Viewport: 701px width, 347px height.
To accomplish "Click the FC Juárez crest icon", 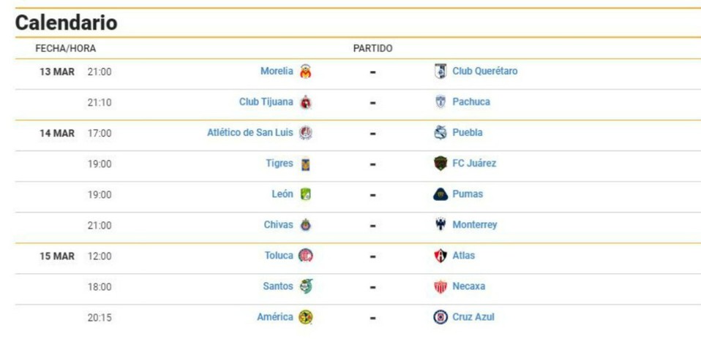I will pos(441,164).
